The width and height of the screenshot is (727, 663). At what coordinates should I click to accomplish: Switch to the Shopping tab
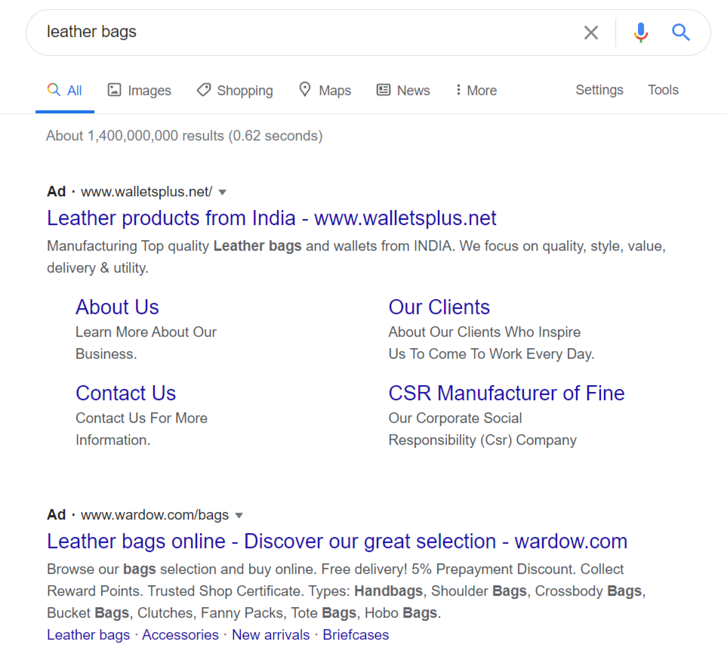click(235, 91)
